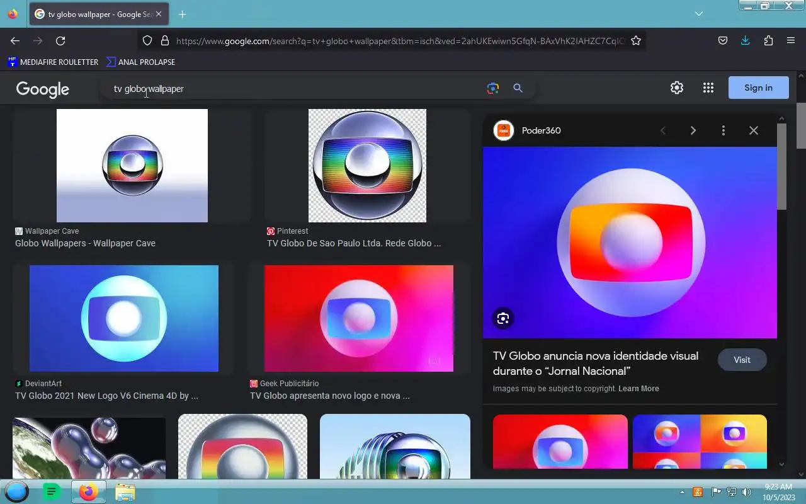Screen dimensions: 806x504
Task: Open the Action Center flag tray icon
Action: [x=716, y=492]
